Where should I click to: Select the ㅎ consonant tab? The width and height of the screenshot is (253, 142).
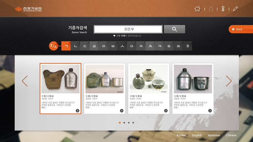pos(188,46)
